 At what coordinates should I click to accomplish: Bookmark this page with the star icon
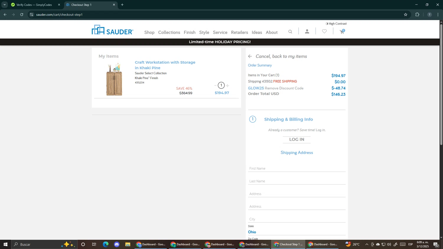click(x=405, y=14)
